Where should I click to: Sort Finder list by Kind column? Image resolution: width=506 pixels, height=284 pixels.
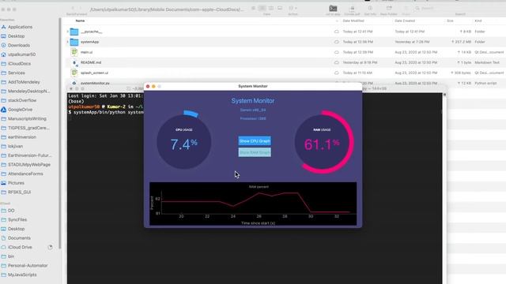tap(478, 21)
